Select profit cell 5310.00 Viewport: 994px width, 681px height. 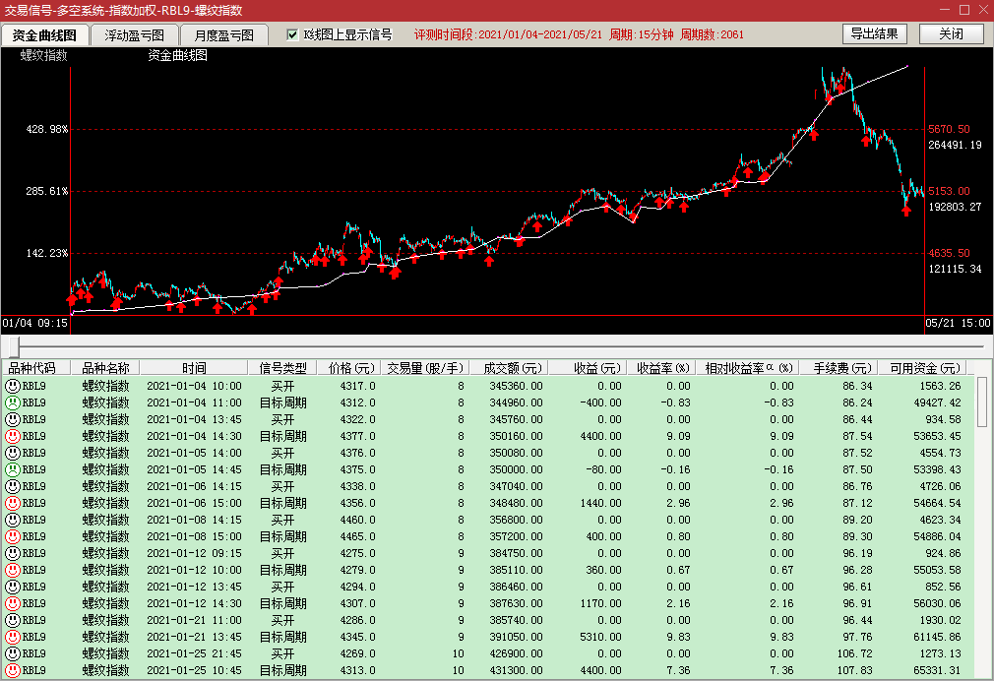click(600, 637)
